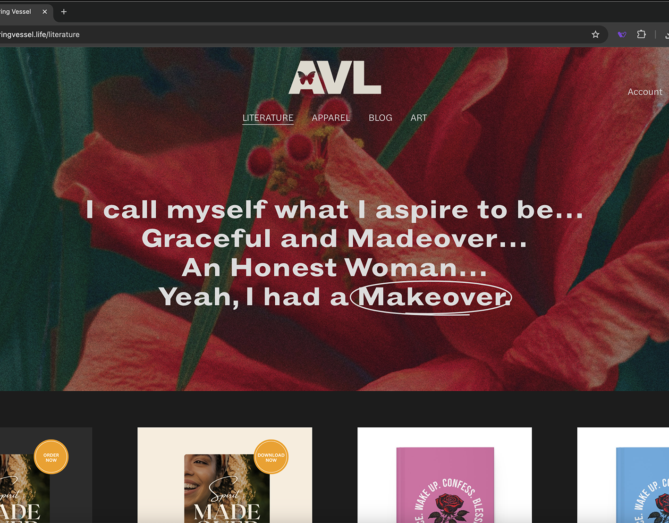Select the Spirit Made Over ebook thumbnail
Viewport: 669px width, 523px height.
[x=225, y=475]
